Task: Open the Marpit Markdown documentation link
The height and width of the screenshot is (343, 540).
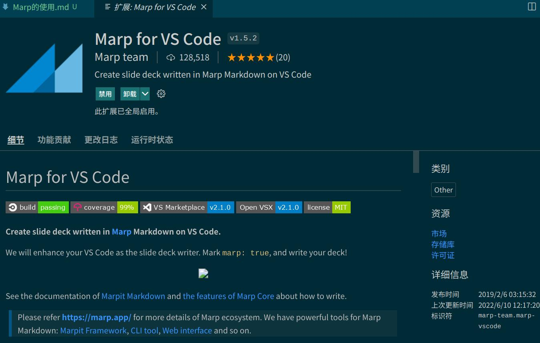Action: click(x=133, y=296)
